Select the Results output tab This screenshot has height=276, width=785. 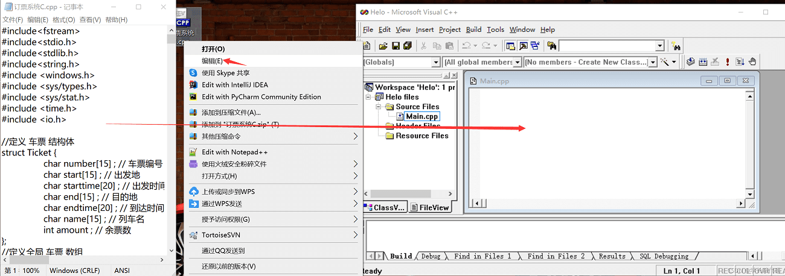click(612, 256)
